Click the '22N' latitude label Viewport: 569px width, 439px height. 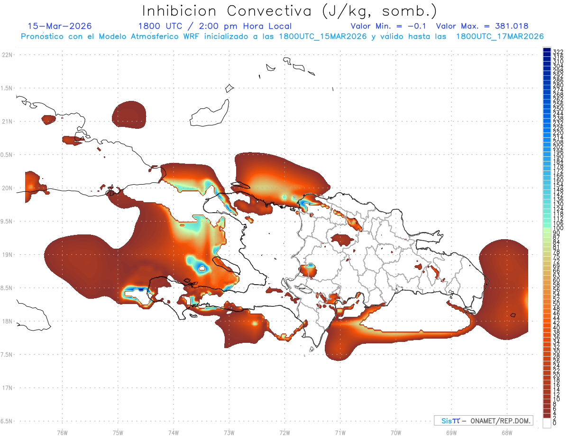[x=7, y=55]
